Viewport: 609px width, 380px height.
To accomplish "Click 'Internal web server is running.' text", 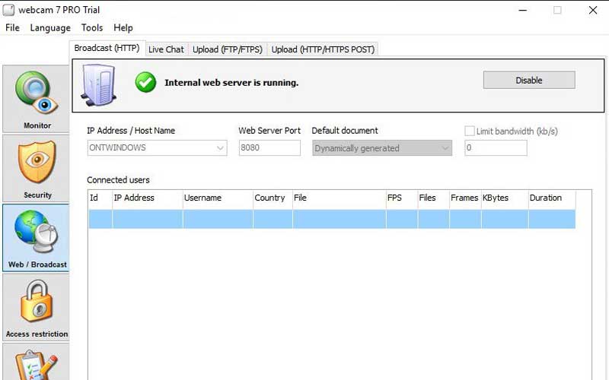I will pos(231,83).
